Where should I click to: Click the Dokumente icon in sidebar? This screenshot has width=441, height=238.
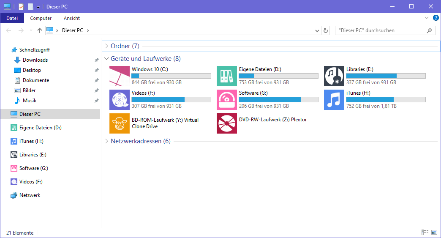[17, 80]
